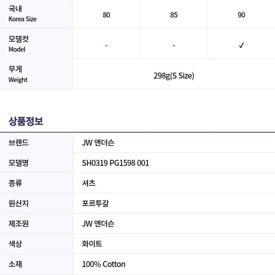This screenshot has width=275, height=275.
Task: Click the 셔츠 product type value
Action: click(x=88, y=183)
